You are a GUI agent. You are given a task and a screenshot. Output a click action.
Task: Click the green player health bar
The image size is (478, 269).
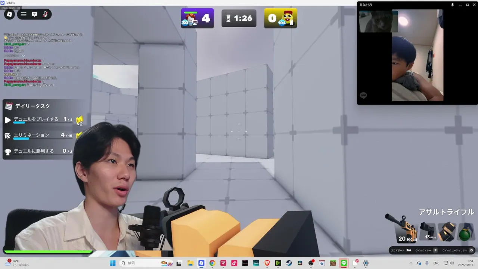48,251
